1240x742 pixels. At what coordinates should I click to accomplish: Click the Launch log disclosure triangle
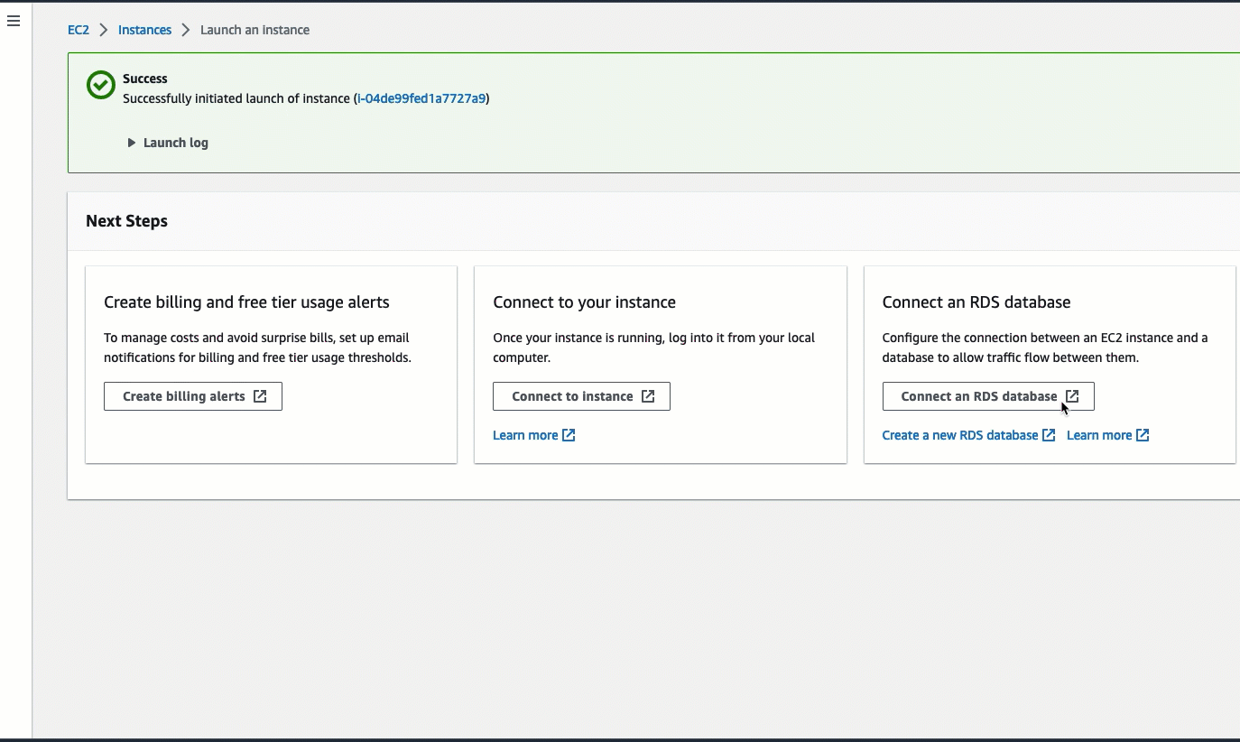[131, 142]
